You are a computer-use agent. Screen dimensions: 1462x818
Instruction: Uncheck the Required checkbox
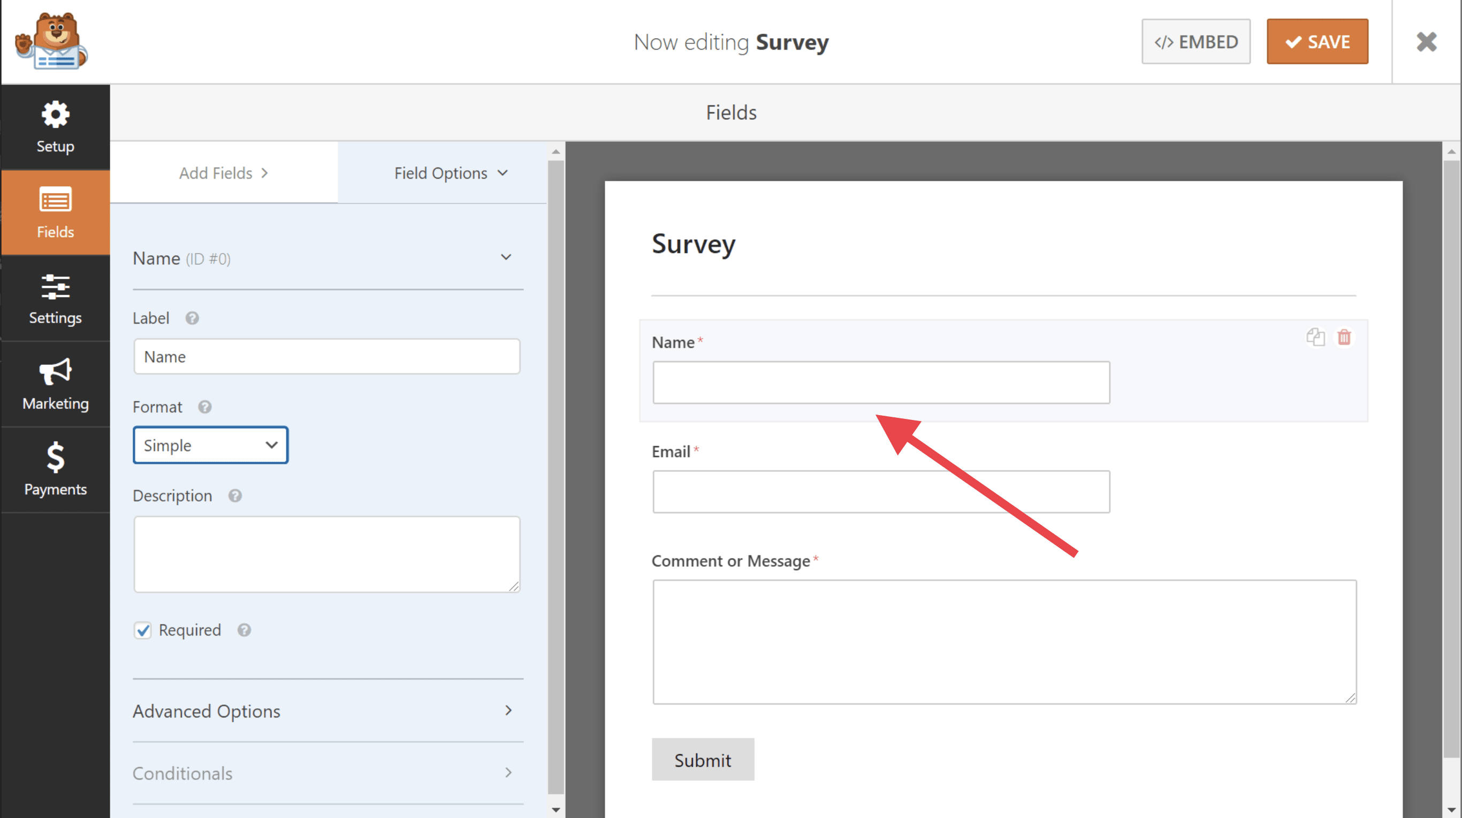(x=142, y=630)
